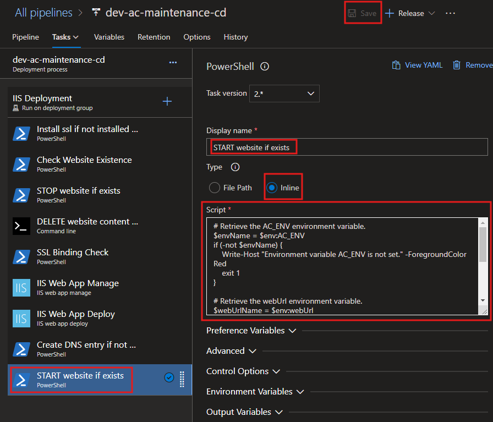This screenshot has height=422, width=493.
Task: Click START website task PowerShell icon
Action: coord(21,380)
